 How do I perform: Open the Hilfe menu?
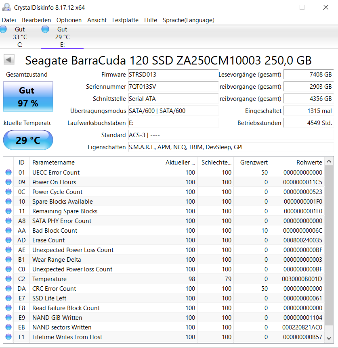pyautogui.click(x=151, y=20)
